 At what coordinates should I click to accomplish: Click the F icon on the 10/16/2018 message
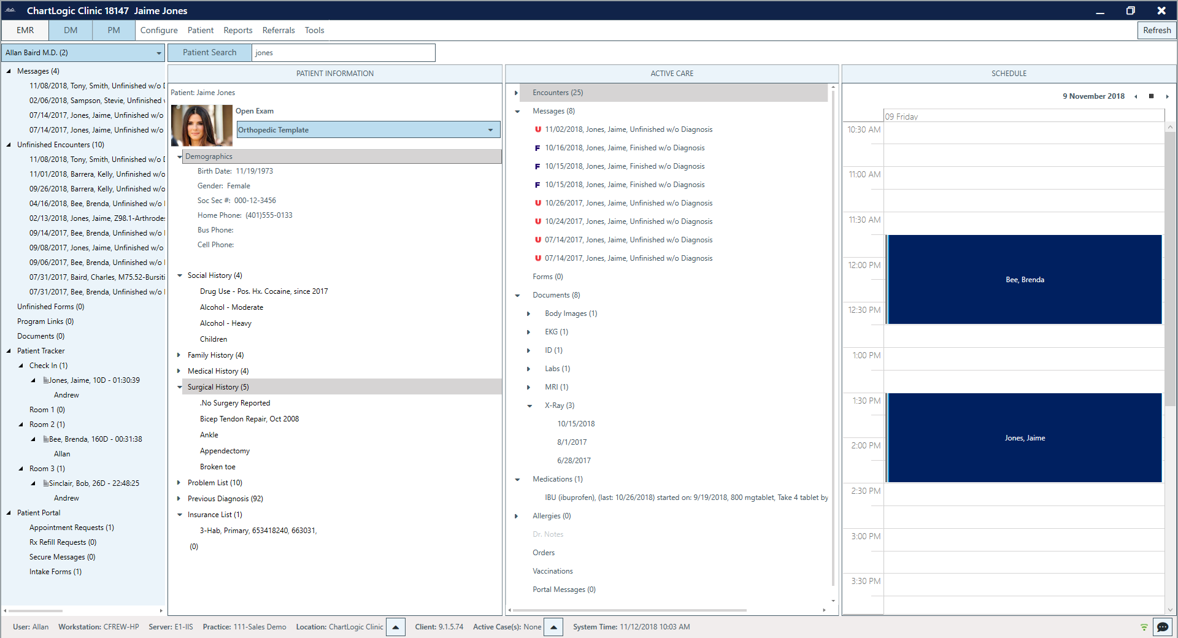pos(537,148)
